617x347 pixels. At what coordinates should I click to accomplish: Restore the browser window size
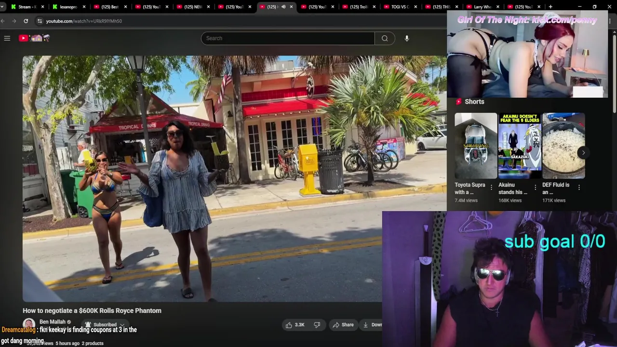pos(594,7)
